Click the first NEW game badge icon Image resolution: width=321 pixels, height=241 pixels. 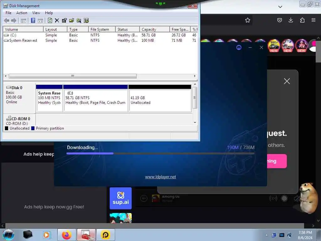pos(274,46)
